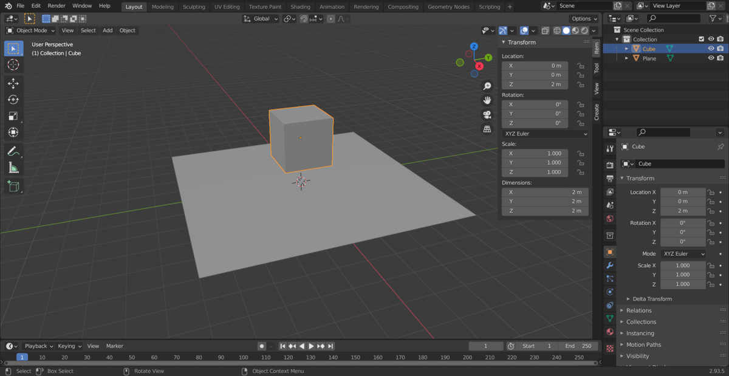
Task: Click the timeline current frame 1 marker
Action: pos(22,357)
